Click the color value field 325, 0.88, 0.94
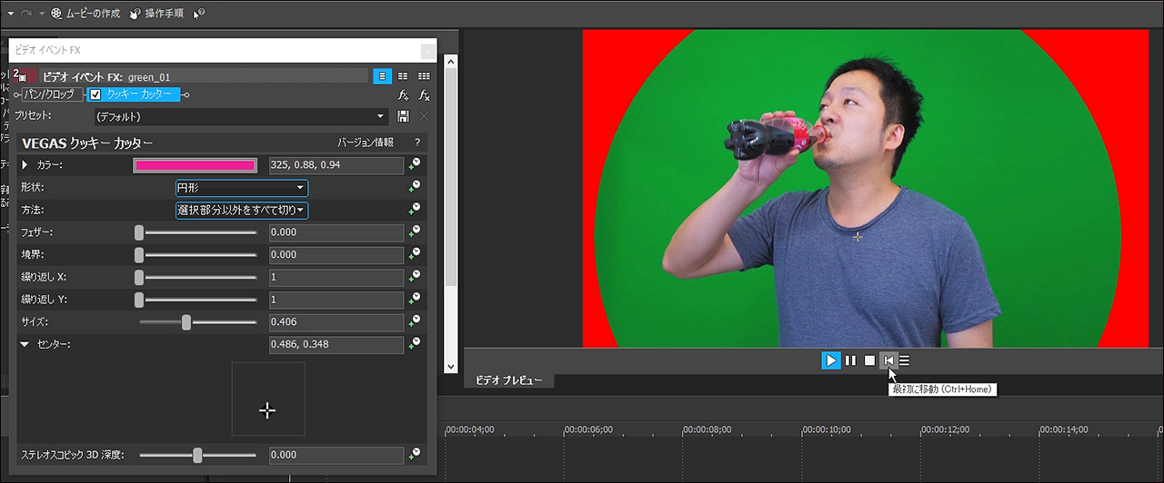 click(x=336, y=165)
